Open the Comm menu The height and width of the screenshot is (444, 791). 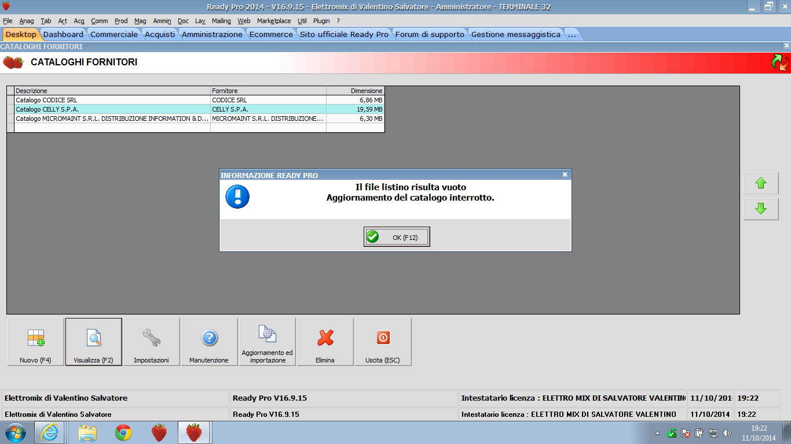pyautogui.click(x=100, y=21)
